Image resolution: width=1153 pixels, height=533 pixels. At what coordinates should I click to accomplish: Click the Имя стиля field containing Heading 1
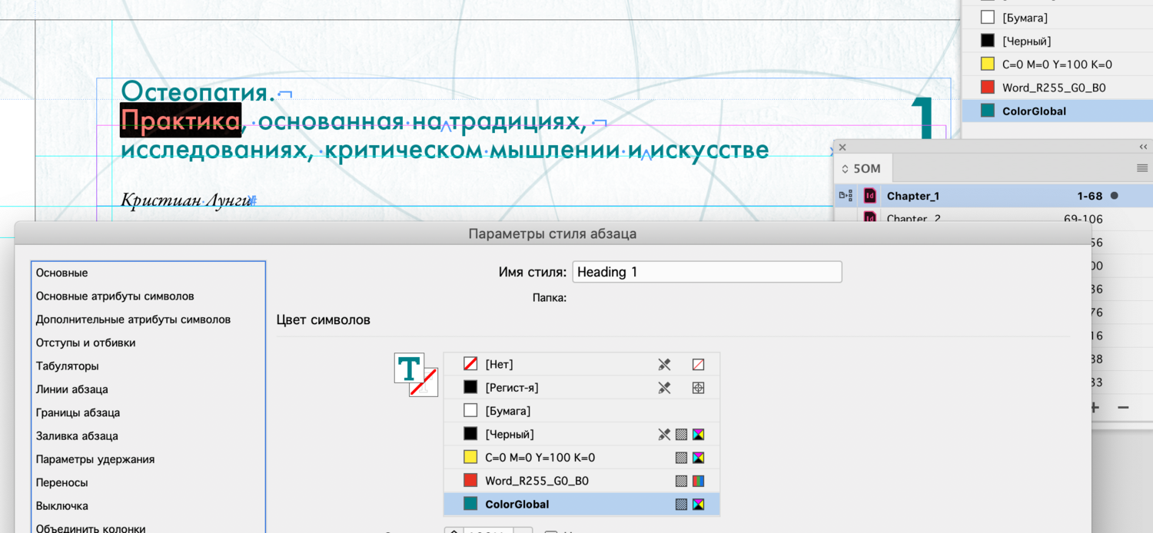click(x=707, y=272)
